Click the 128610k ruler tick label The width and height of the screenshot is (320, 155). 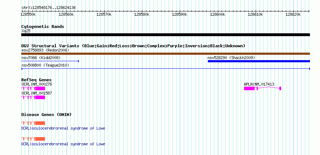click(x=255, y=15)
